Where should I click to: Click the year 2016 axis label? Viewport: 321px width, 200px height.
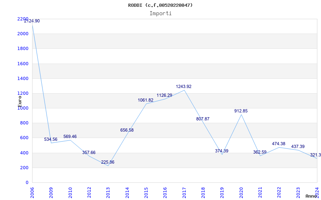tap(165, 193)
